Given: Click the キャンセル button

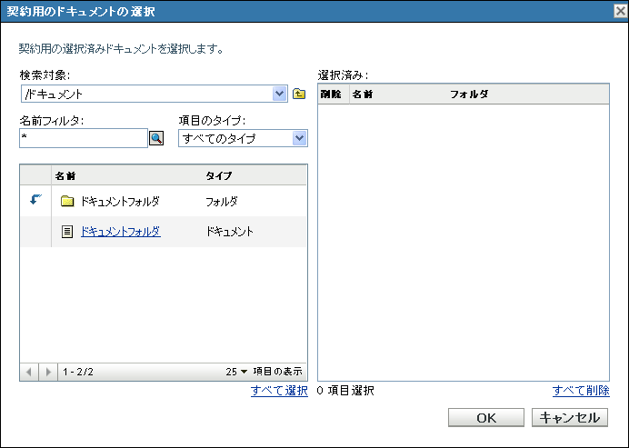Looking at the screenshot, I should (570, 418).
